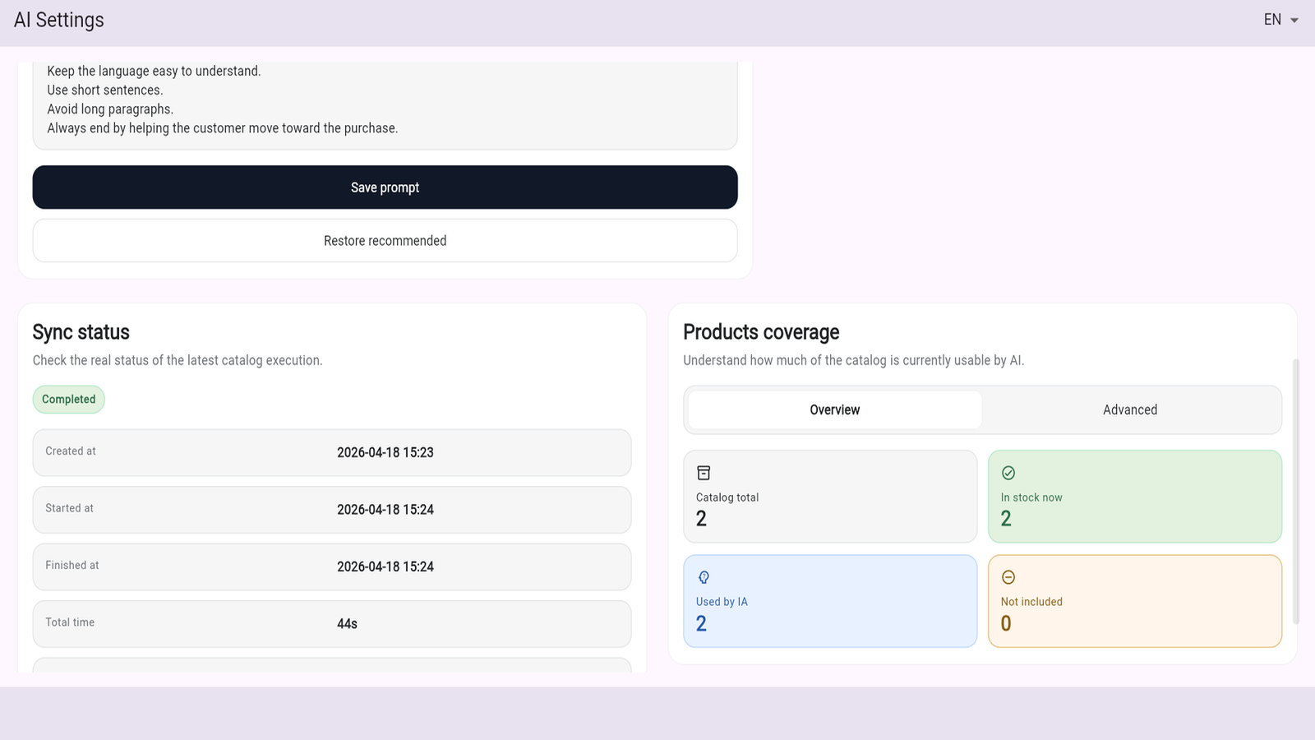The height and width of the screenshot is (740, 1315).
Task: Click the Finished at label
Action: point(72,566)
